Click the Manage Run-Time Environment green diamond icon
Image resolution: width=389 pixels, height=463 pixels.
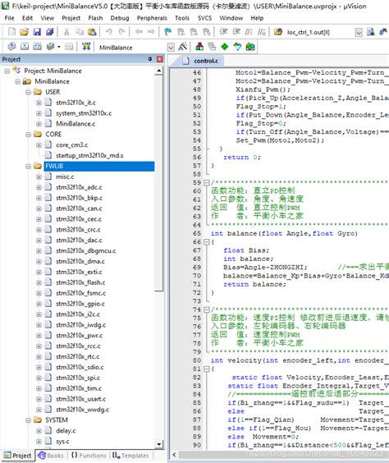(225, 46)
